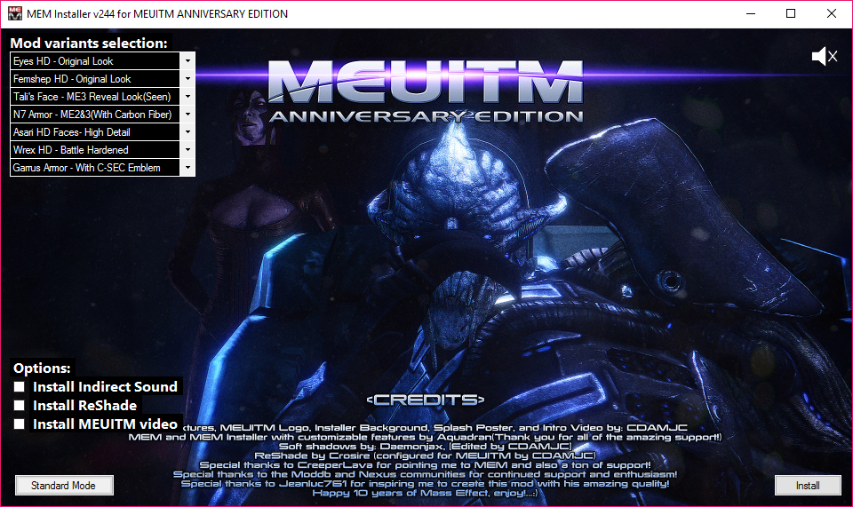Viewport: 853px width, 507px height.
Task: Click the Standard Mode button
Action: click(64, 486)
